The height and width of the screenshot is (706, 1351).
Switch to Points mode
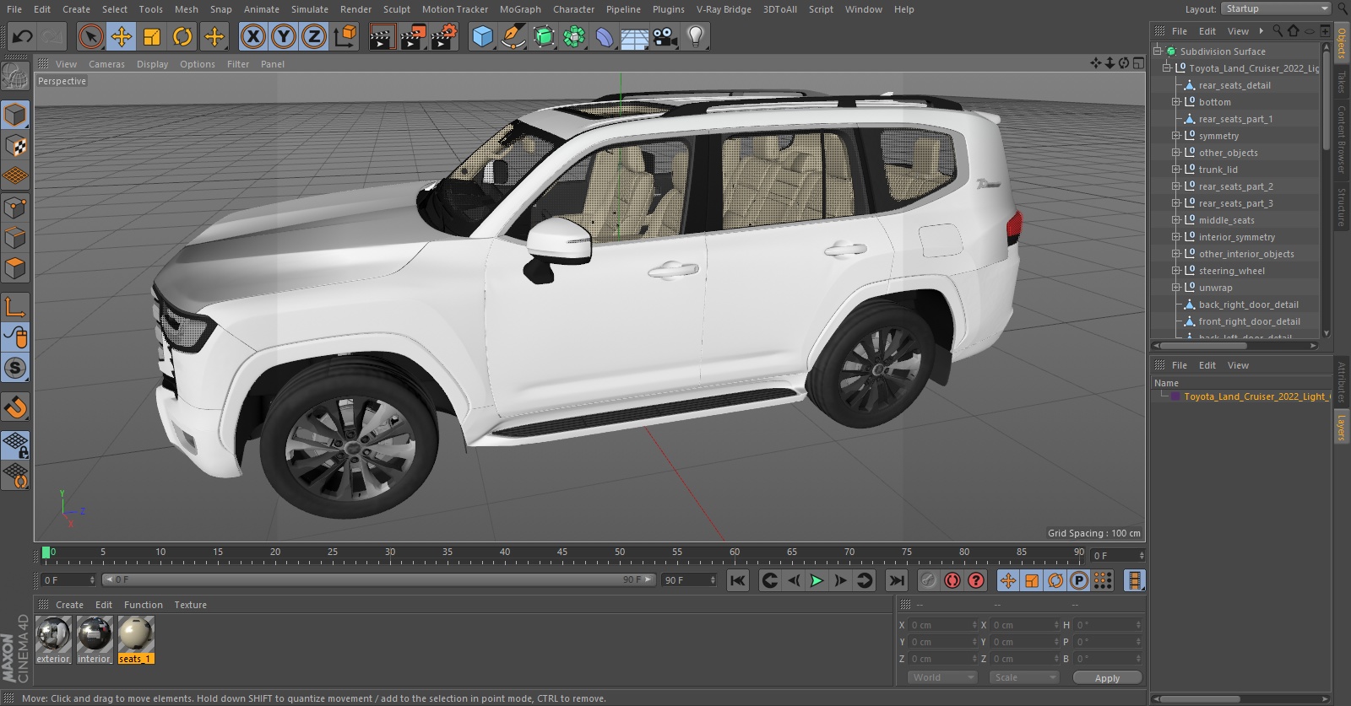[x=15, y=207]
